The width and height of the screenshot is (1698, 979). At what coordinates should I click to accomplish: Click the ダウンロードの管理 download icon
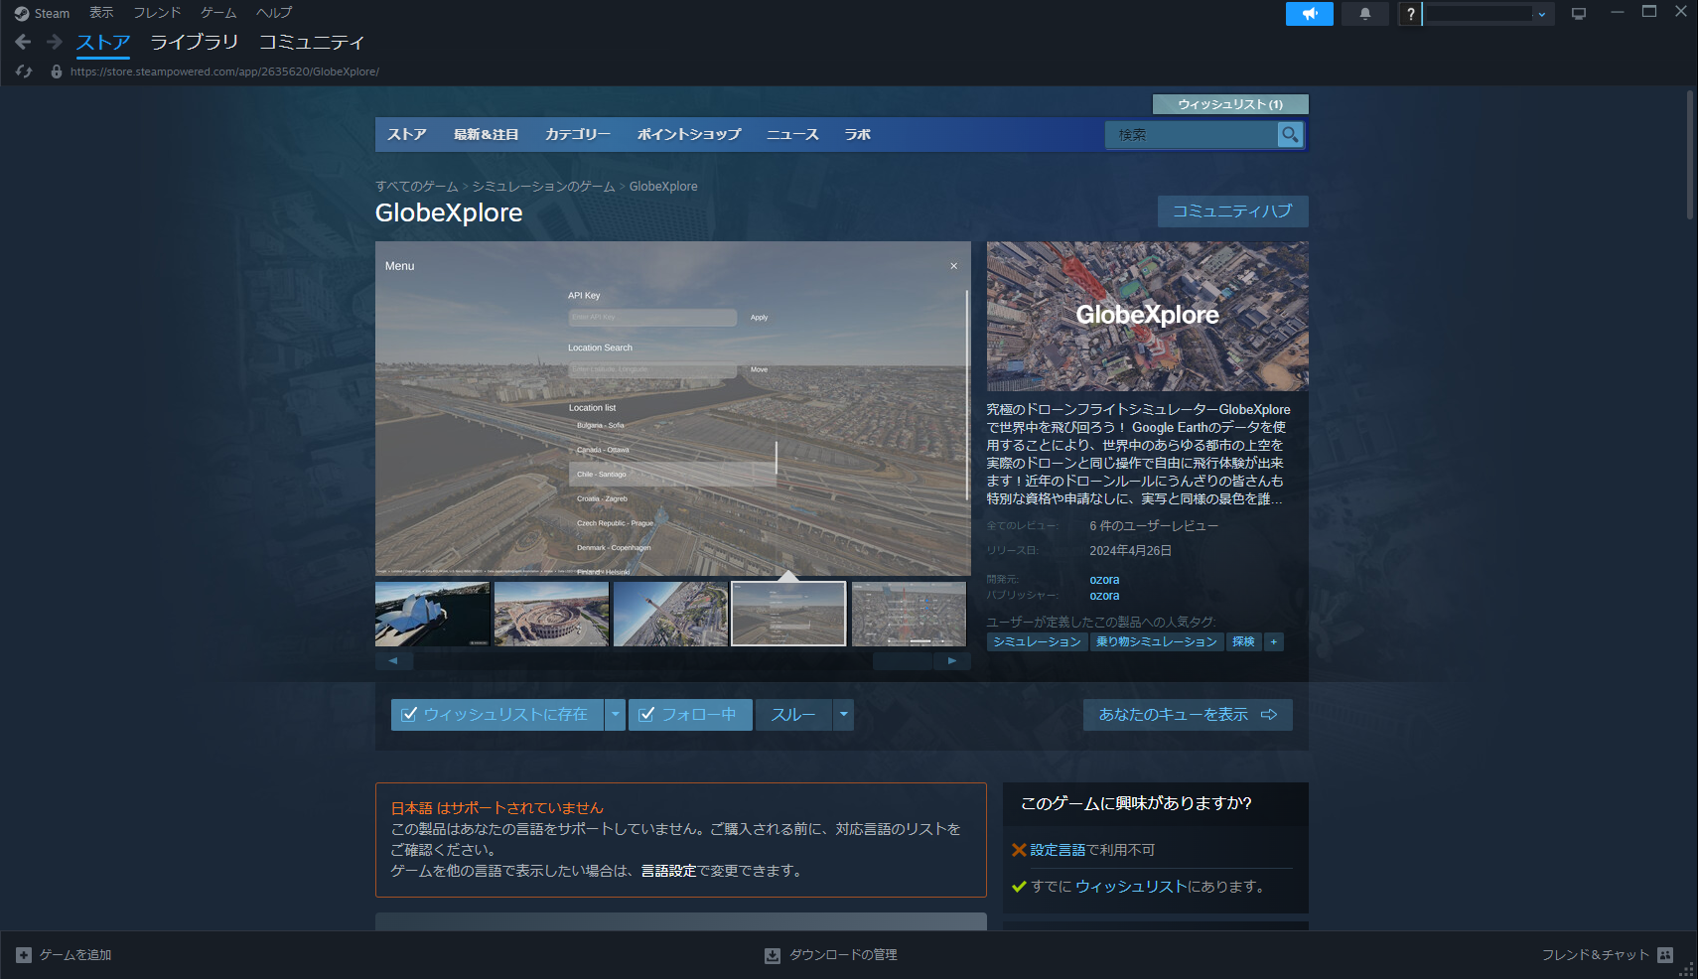(x=772, y=954)
